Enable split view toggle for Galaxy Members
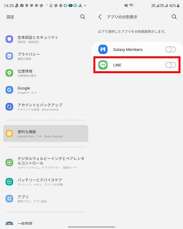The height and width of the screenshot is (229, 183). pyautogui.click(x=170, y=49)
